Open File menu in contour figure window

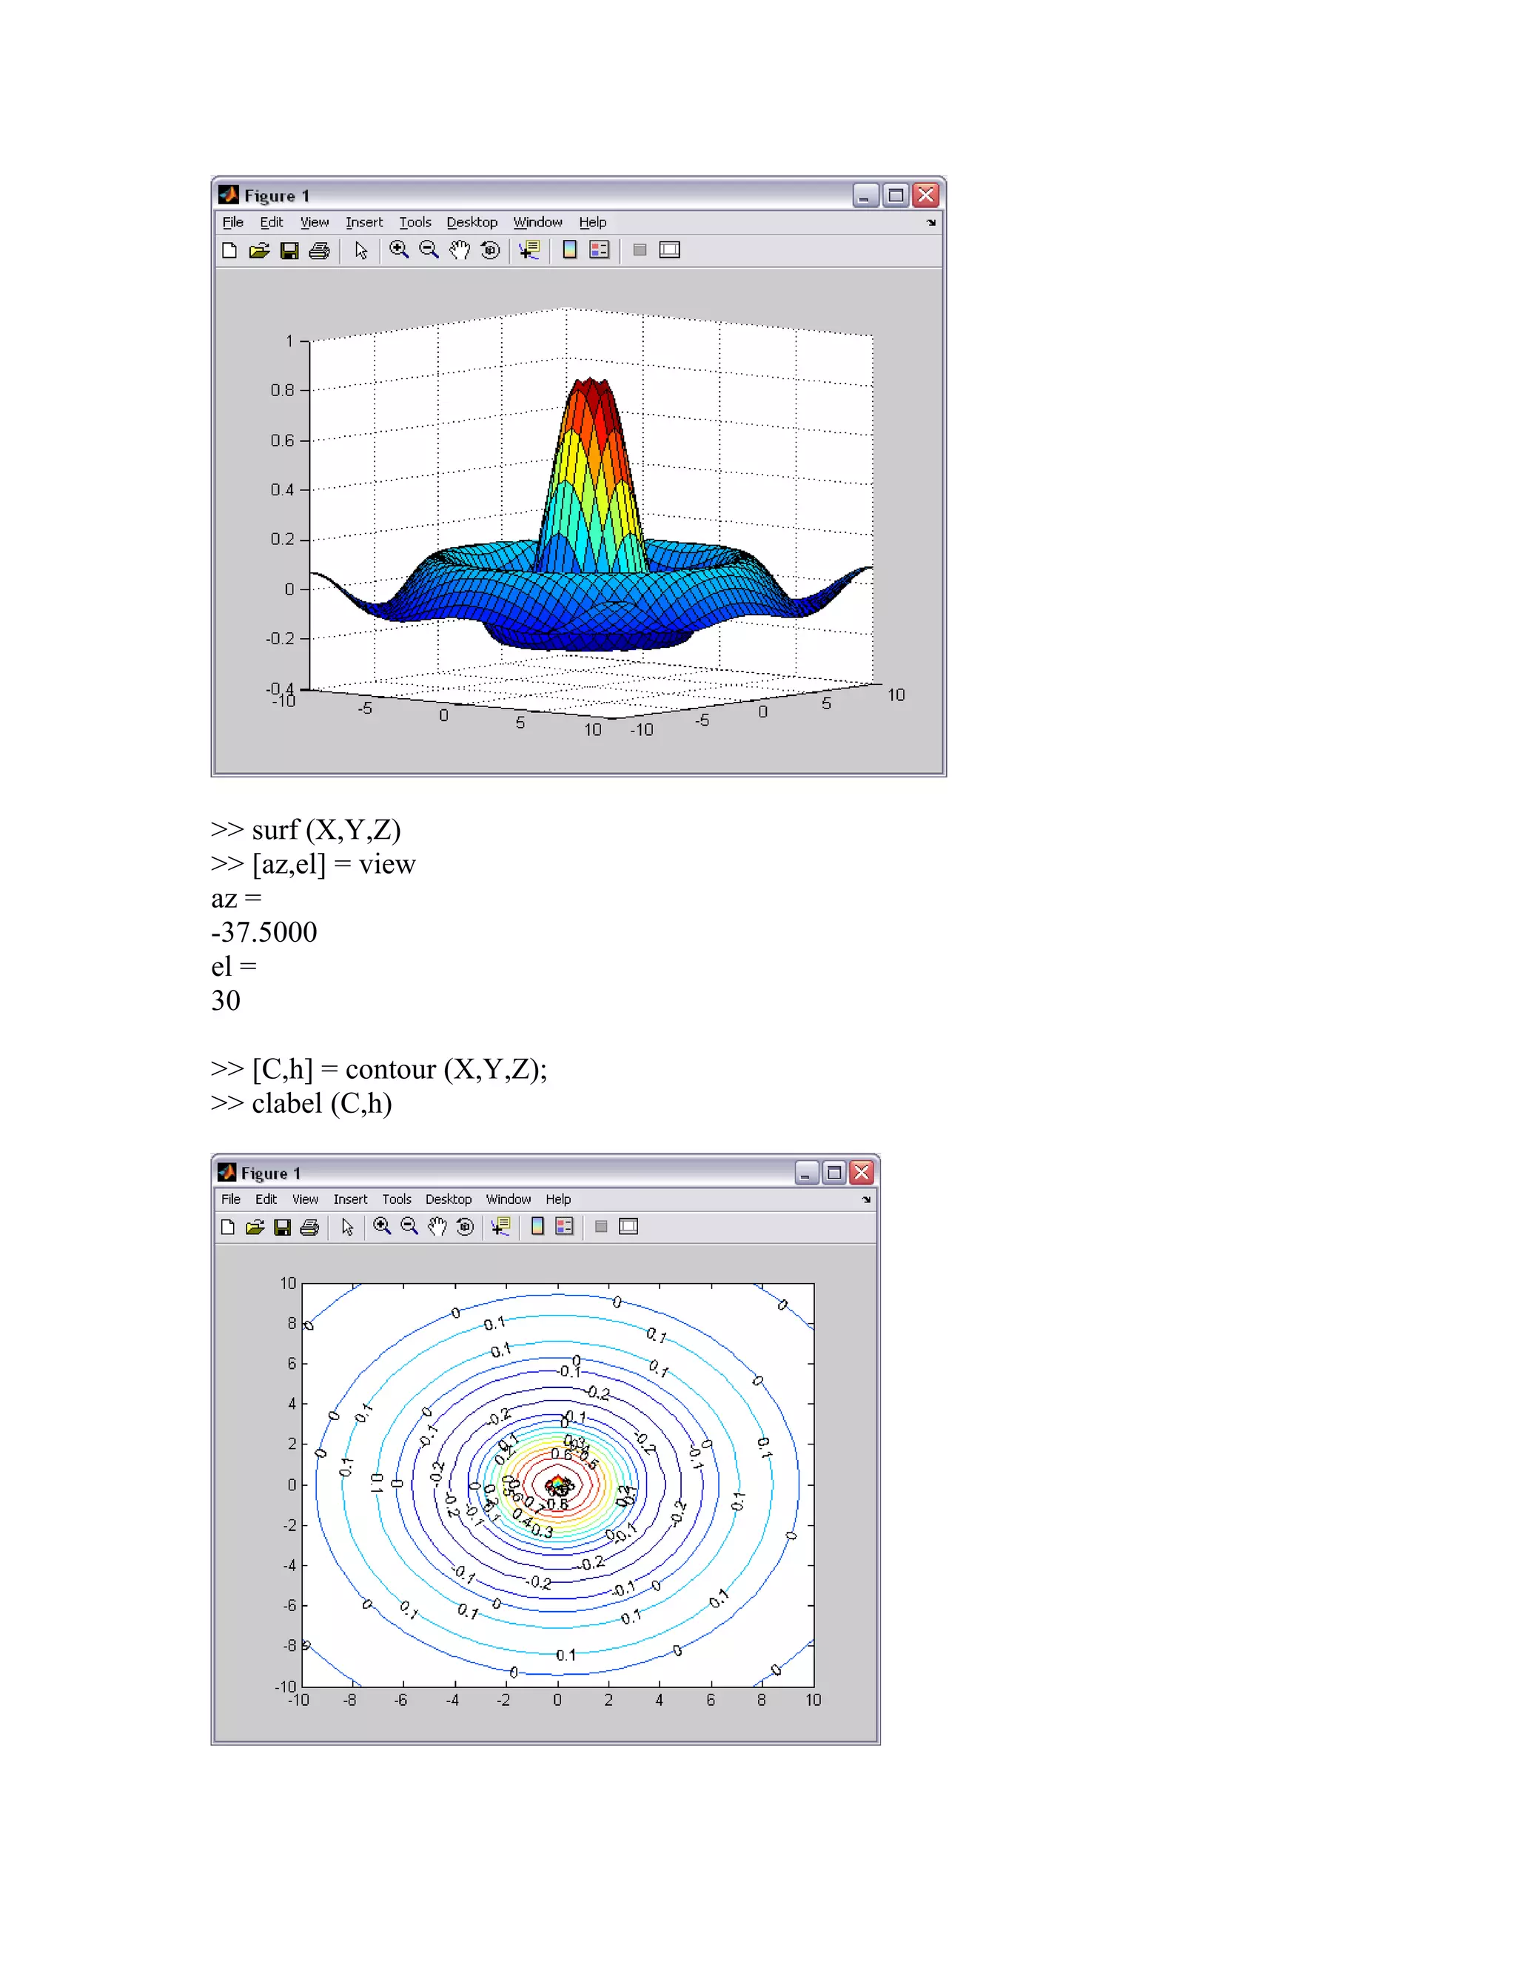tap(231, 1199)
